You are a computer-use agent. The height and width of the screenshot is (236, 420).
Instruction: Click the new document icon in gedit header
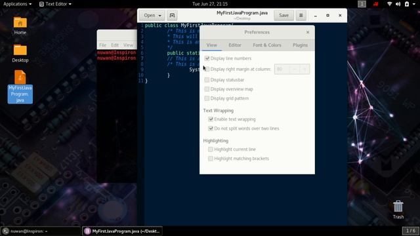172,16
